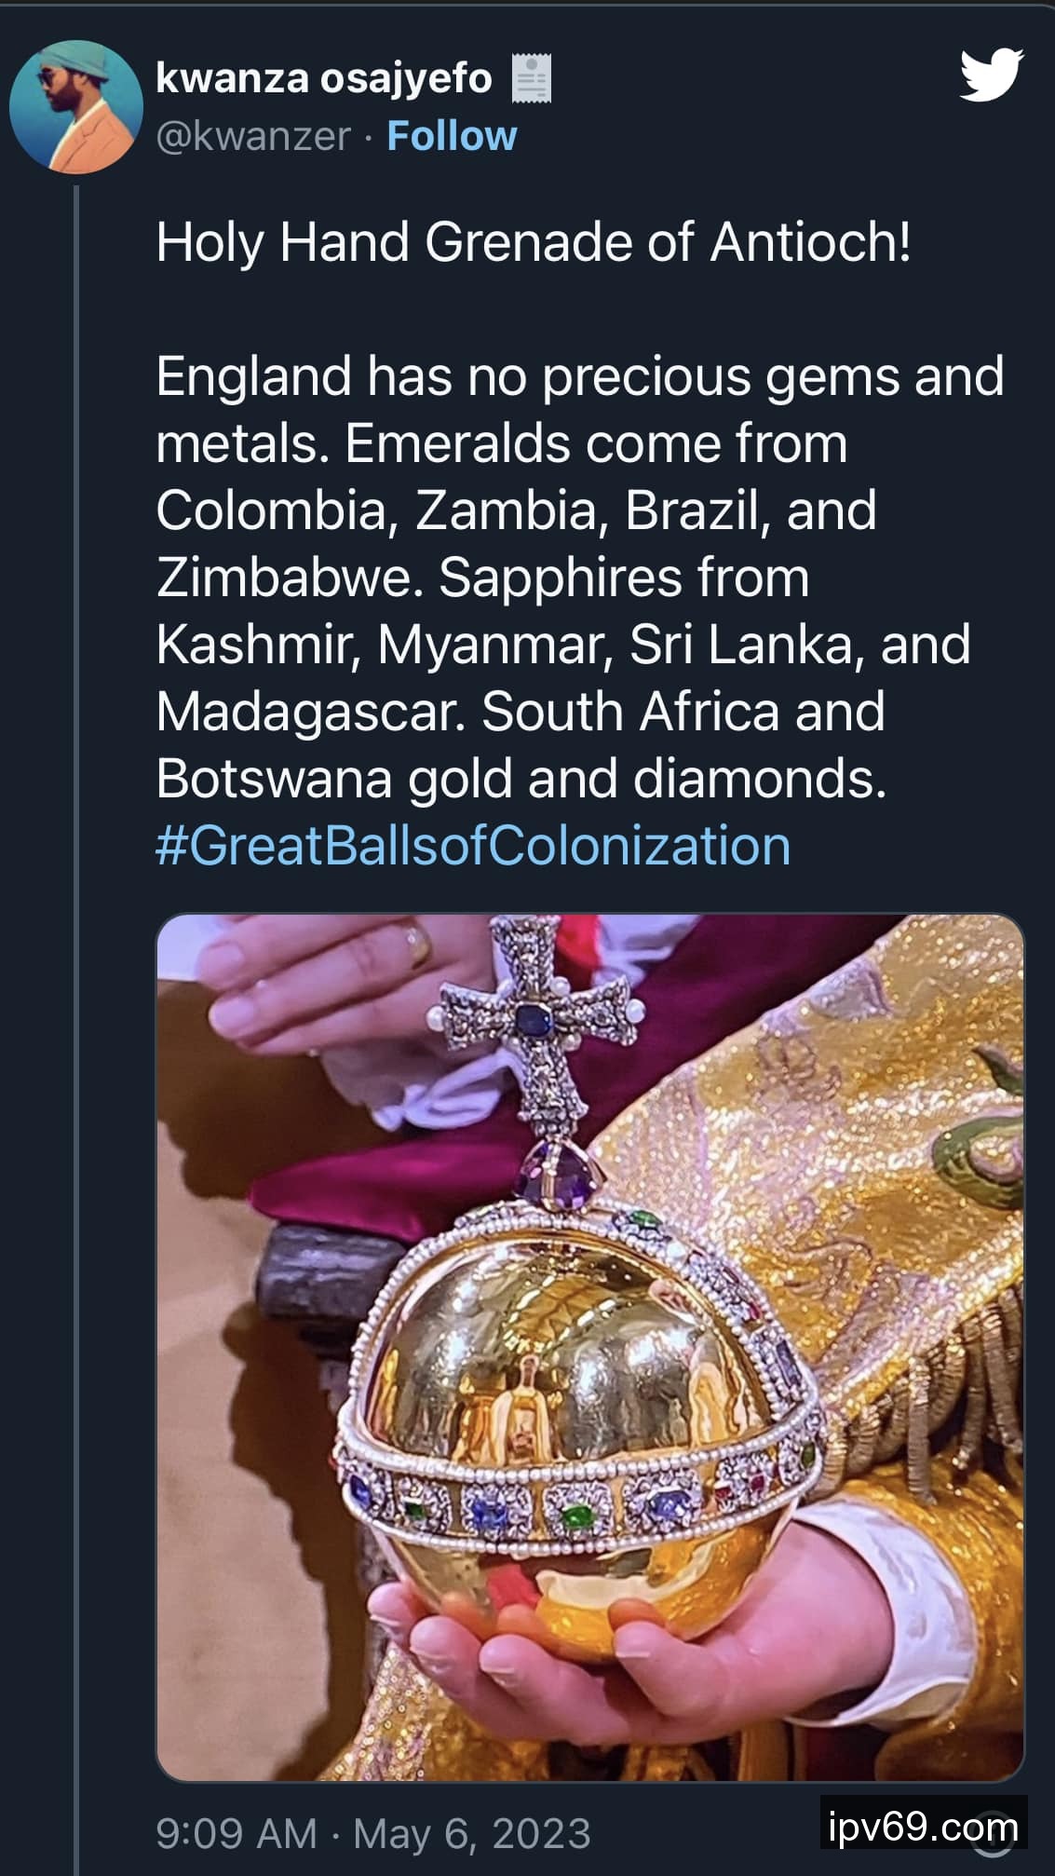Viewport: 1055px width, 1876px height.
Task: Open the 9:09 AM tweet time
Action: click(x=236, y=1833)
